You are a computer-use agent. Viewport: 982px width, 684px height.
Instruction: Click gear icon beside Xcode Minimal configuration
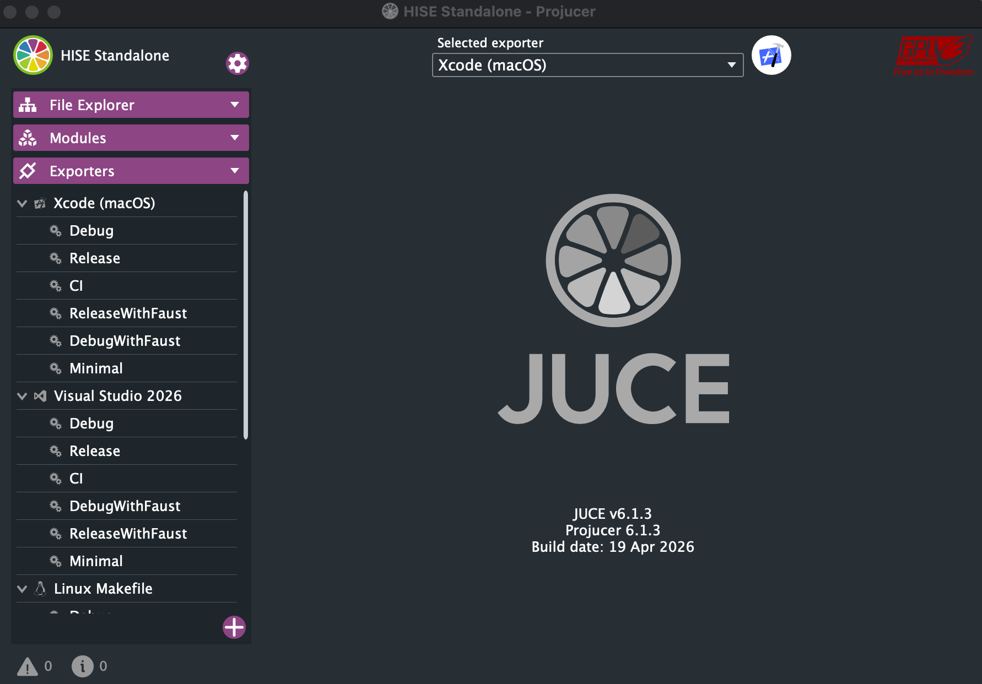point(56,368)
